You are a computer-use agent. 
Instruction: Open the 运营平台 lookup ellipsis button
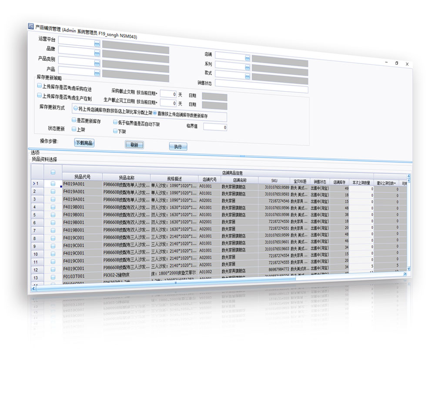97,43
